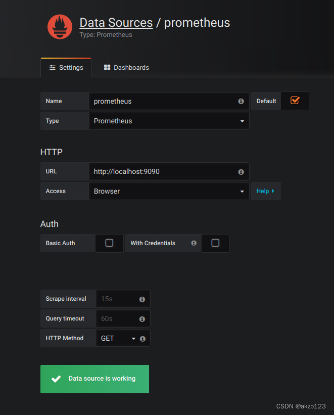Enable With Credentials
Screen dimensions: 334x415
(x=216, y=243)
